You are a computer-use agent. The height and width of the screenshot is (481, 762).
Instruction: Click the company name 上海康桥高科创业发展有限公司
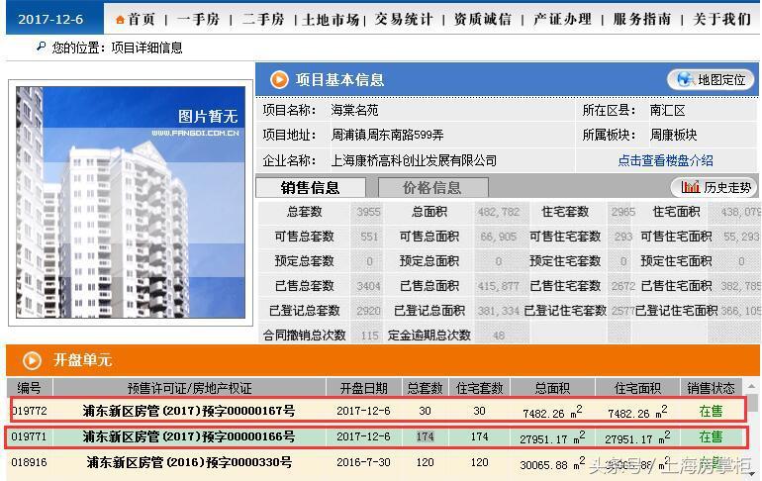point(414,160)
